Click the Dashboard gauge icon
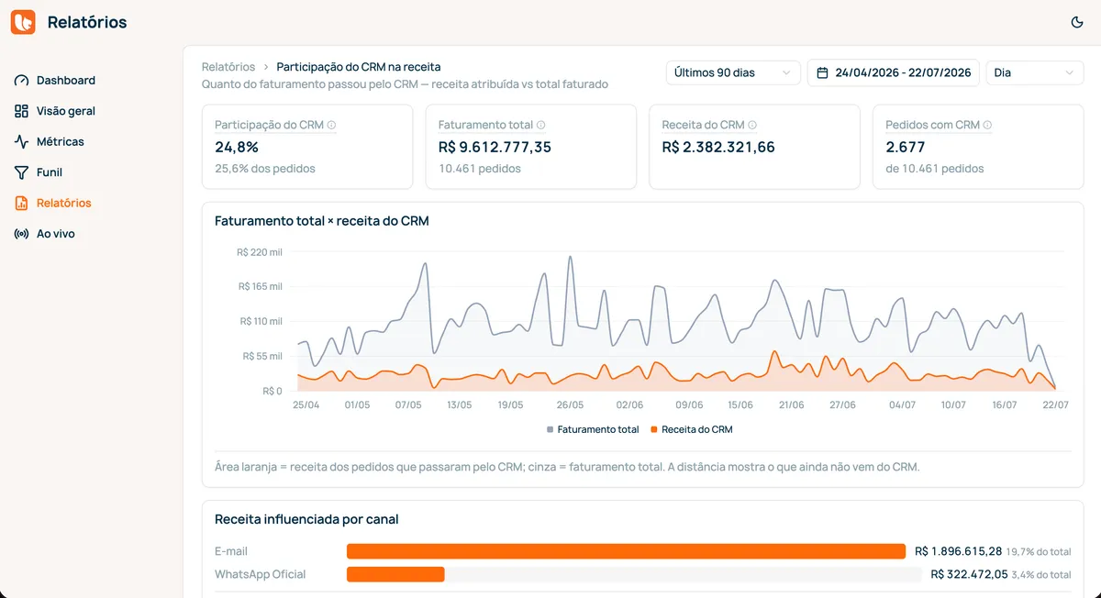Viewport: 1101px width, 598px height. click(x=21, y=81)
